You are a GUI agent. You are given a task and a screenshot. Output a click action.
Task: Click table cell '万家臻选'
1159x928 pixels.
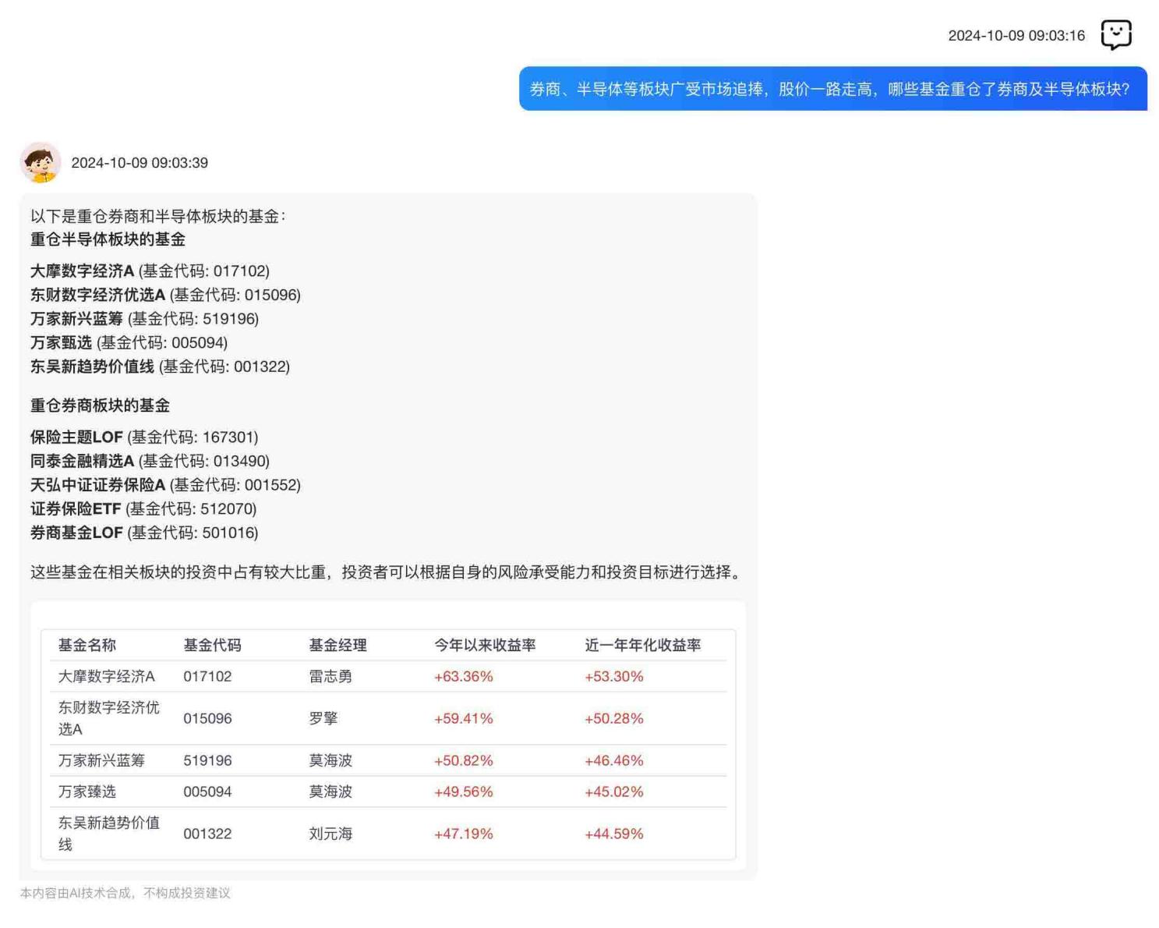[87, 792]
